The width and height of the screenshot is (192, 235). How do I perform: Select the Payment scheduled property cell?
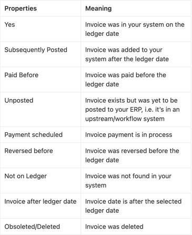pyautogui.click(x=41, y=135)
